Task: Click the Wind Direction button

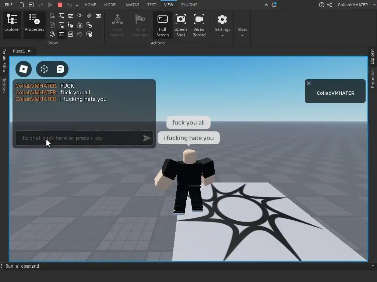Action: pos(140,25)
